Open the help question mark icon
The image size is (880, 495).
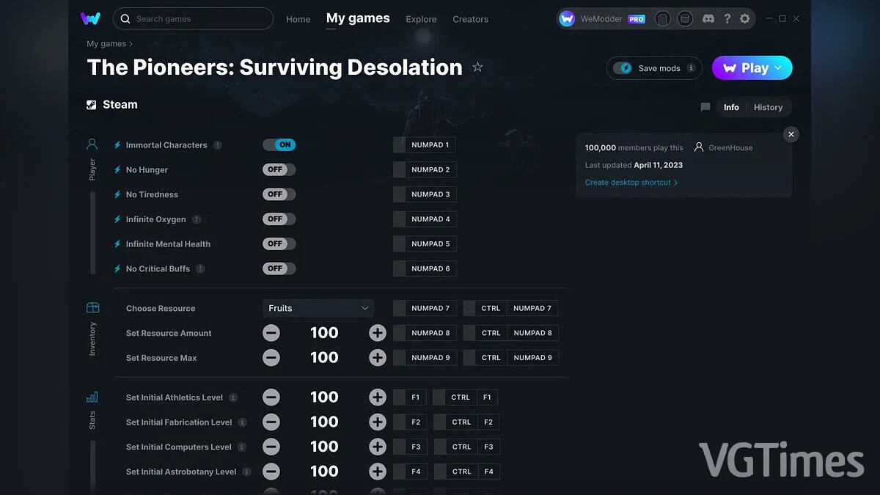click(x=727, y=18)
